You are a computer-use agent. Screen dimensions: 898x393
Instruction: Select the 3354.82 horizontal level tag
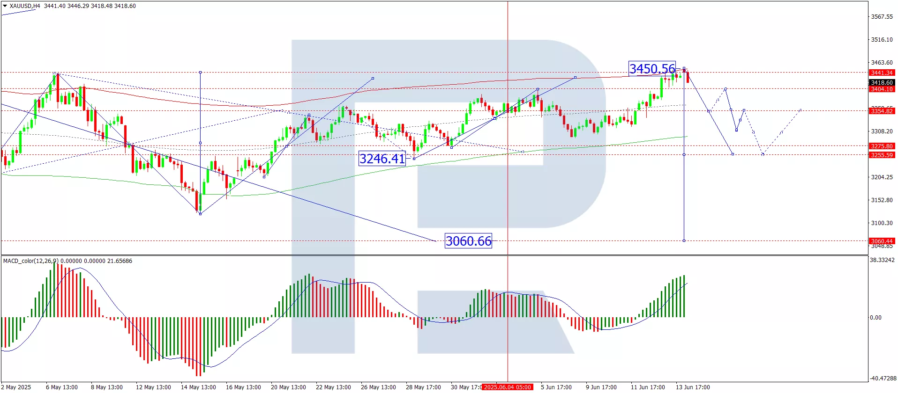click(882, 111)
